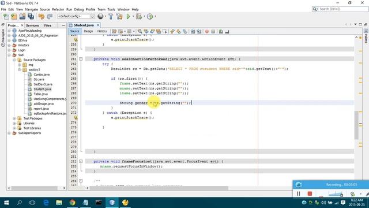Open the Navigate menu
369x208 pixels.
click(32, 9)
